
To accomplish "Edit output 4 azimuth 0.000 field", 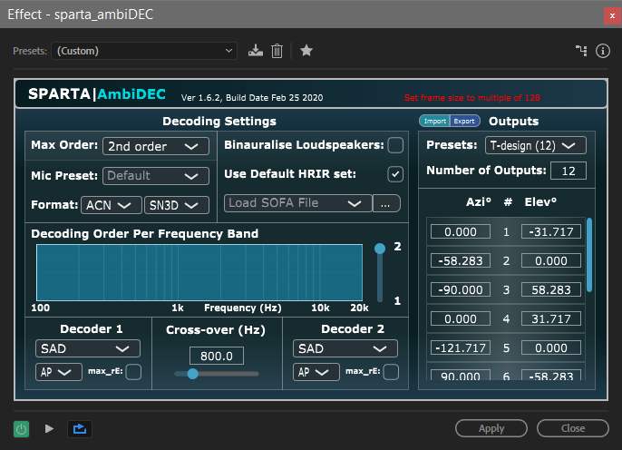I will 461,318.
